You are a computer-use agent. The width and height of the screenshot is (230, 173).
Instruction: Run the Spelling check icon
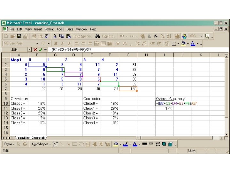[x=47, y=36]
